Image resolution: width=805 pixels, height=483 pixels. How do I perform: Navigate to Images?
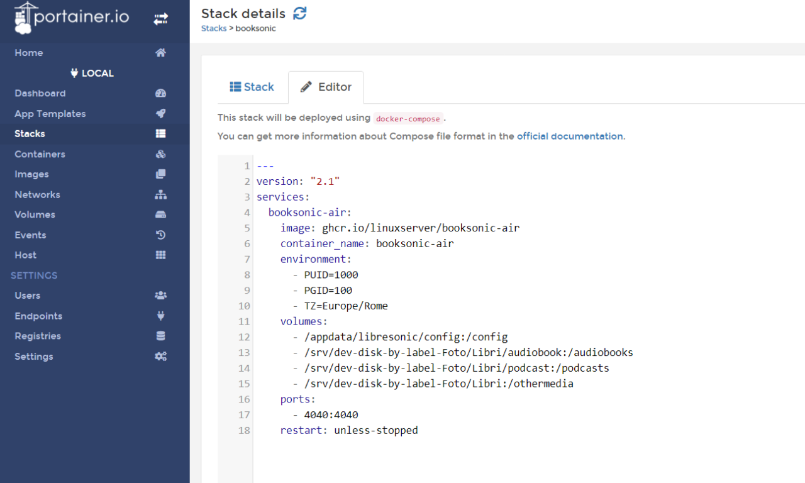[31, 174]
